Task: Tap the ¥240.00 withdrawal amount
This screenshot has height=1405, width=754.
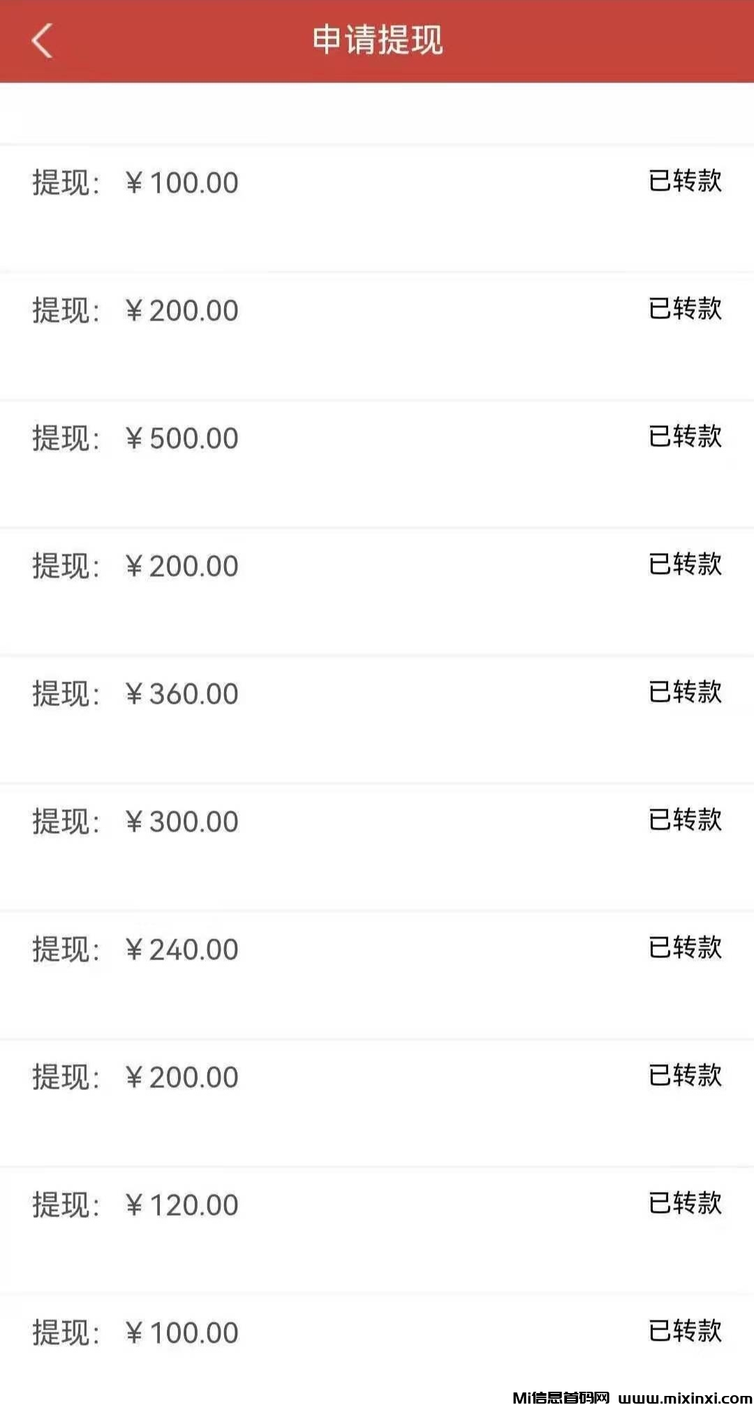Action: [182, 950]
